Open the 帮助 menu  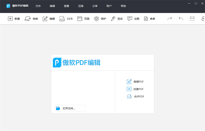[123, 6]
